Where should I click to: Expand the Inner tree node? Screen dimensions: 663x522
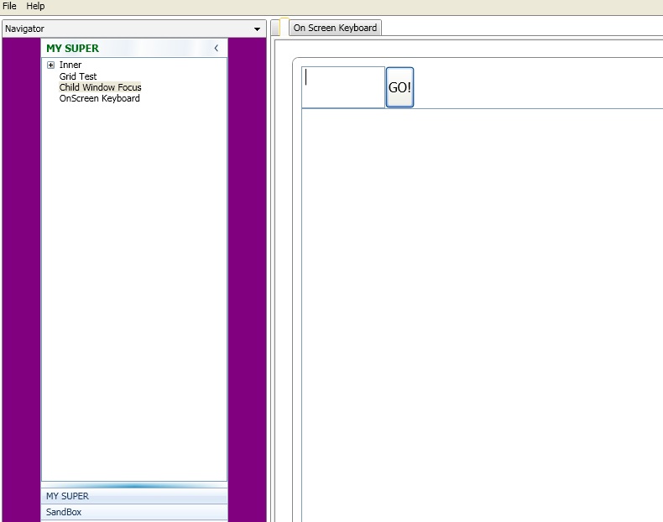tap(50, 65)
